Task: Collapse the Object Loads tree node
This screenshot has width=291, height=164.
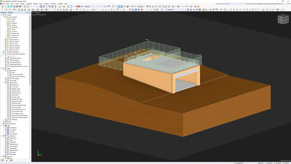Action: (4, 83)
